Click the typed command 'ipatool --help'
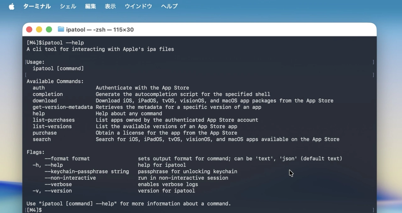The image size is (402, 213). point(63,43)
